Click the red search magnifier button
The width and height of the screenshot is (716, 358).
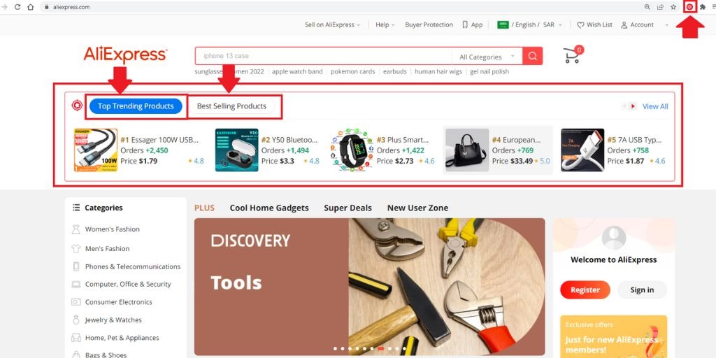click(532, 56)
